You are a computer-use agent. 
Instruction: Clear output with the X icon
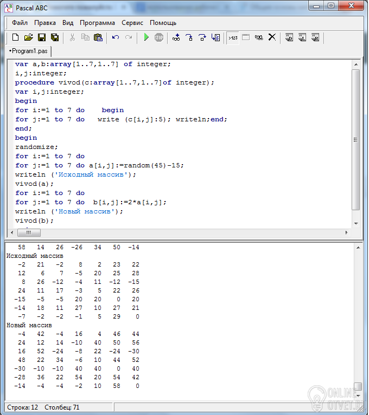(272, 37)
